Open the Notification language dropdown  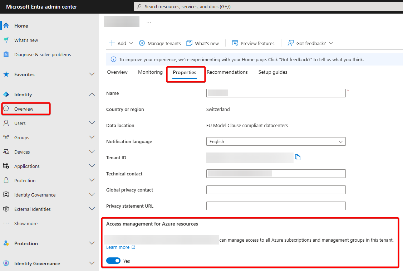pos(276,141)
